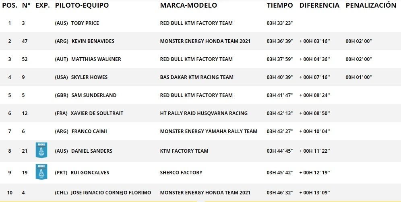Click the TIEMPO column header
The width and height of the screenshot is (401, 202).
click(279, 6)
